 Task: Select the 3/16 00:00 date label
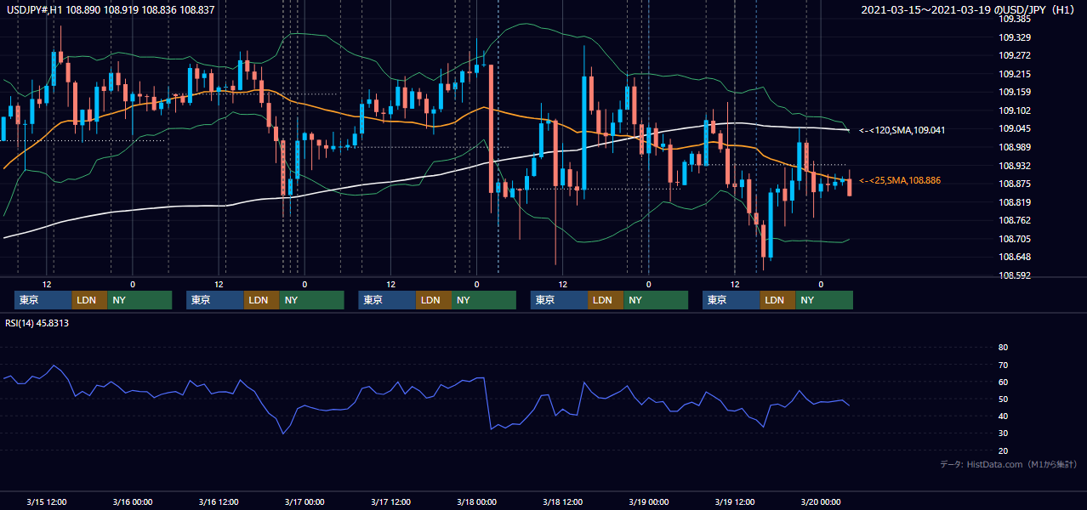(133, 501)
